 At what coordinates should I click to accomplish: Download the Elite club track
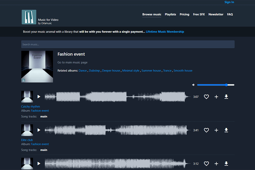[226, 130]
